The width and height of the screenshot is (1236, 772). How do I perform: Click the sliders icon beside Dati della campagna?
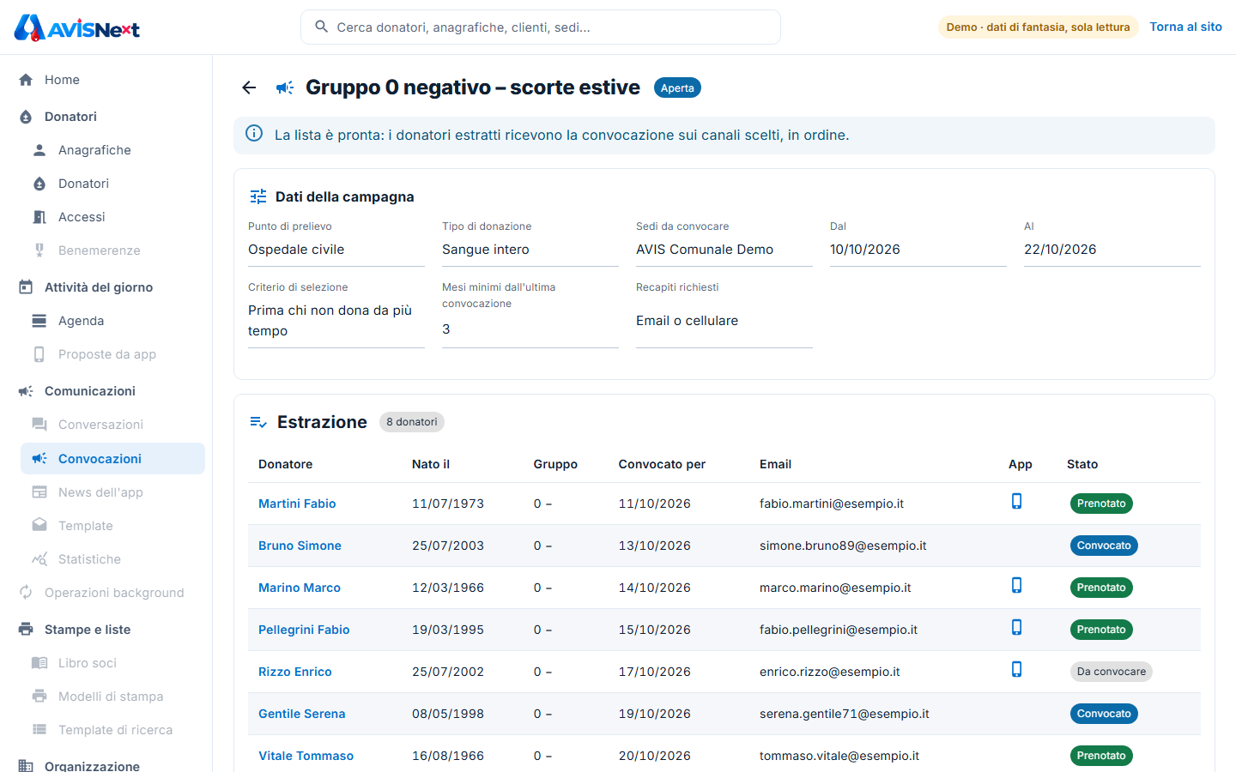tap(258, 196)
